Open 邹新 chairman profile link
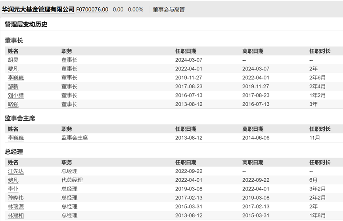343x221 pixels. [x=13, y=87]
